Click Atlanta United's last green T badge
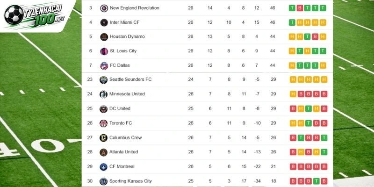This screenshot has height=187, width=374. [x=324, y=152]
